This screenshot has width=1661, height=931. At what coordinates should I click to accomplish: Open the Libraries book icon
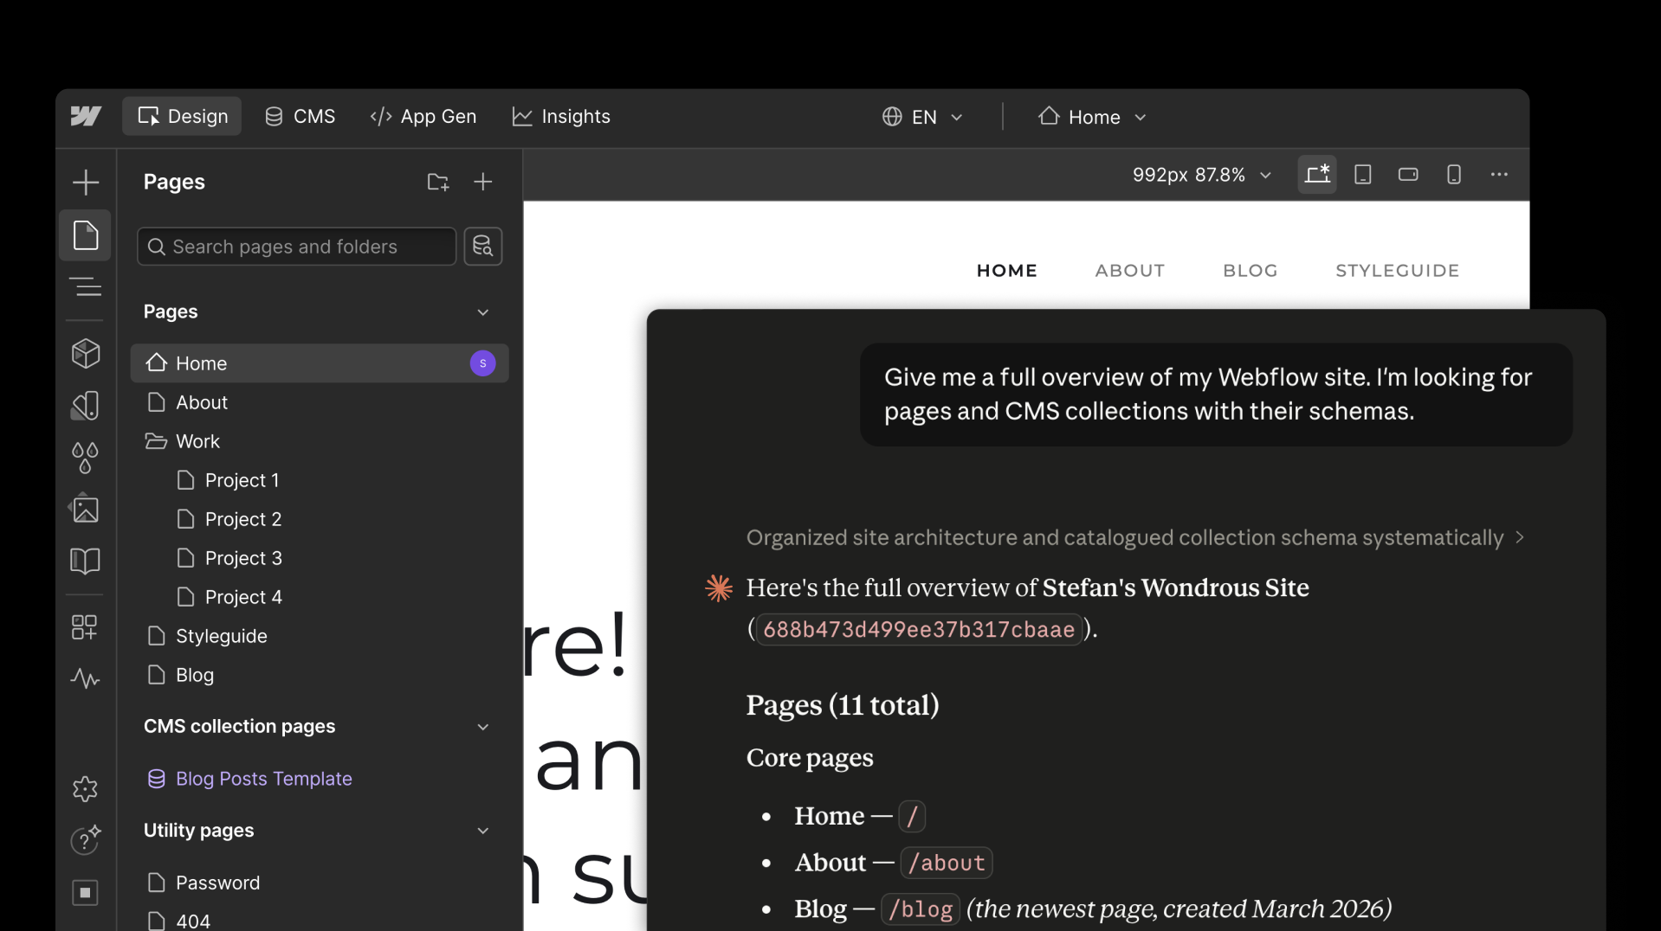pyautogui.click(x=85, y=561)
